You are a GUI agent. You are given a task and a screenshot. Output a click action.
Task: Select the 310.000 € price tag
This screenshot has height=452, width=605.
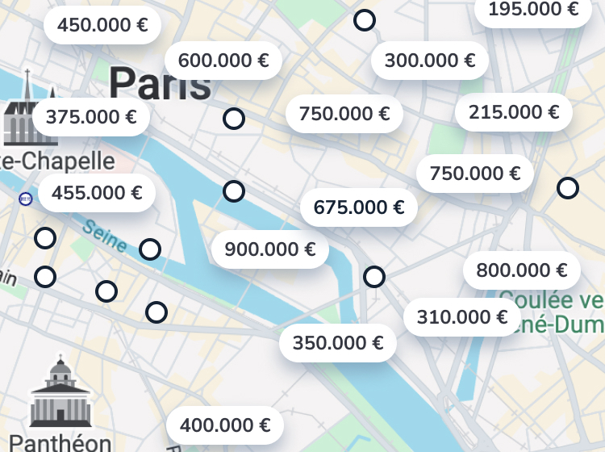click(462, 317)
